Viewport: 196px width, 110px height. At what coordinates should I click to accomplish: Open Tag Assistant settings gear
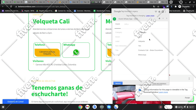163,11
